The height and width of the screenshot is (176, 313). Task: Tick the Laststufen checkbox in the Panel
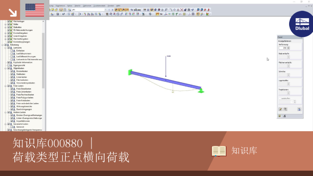pos(280,98)
